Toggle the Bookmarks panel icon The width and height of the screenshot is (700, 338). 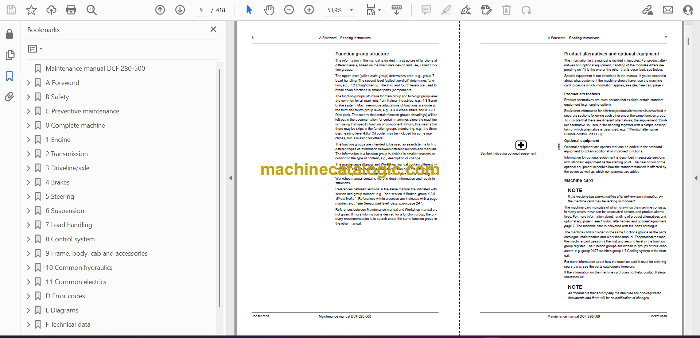[10, 76]
